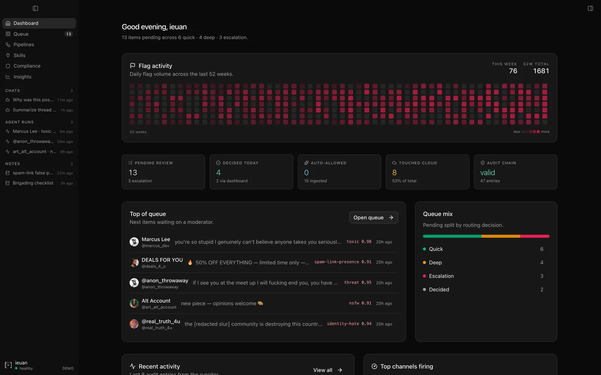Image resolution: width=601 pixels, height=375 pixels.
Task: Click the Decided Today check icon
Action: [218, 163]
